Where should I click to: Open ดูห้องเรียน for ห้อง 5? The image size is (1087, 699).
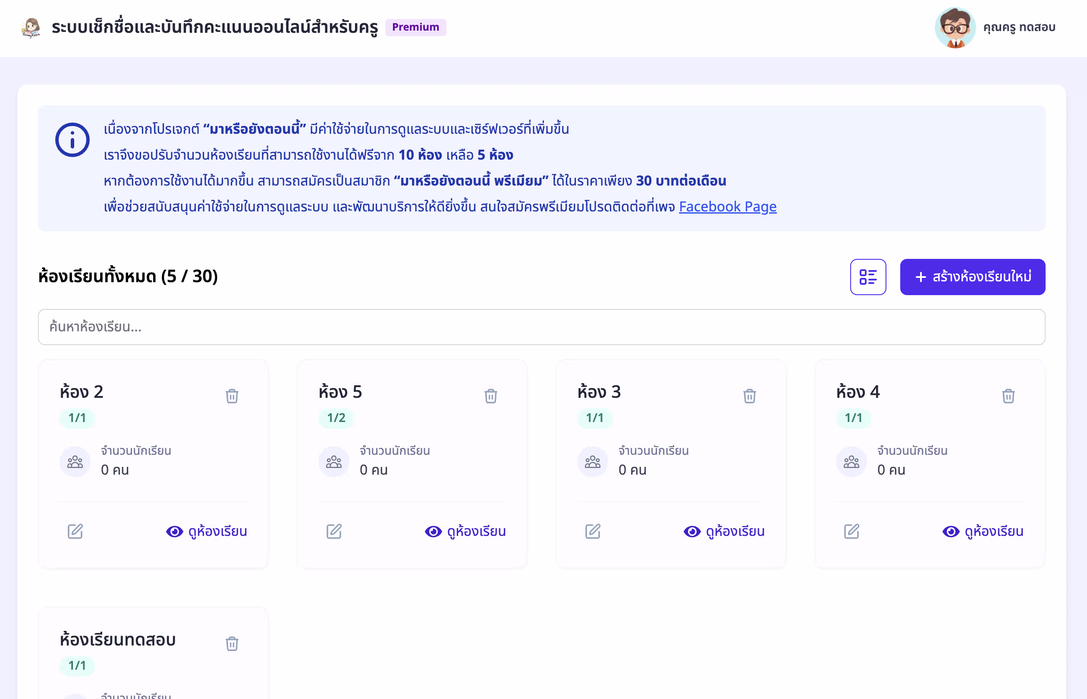[x=465, y=531]
